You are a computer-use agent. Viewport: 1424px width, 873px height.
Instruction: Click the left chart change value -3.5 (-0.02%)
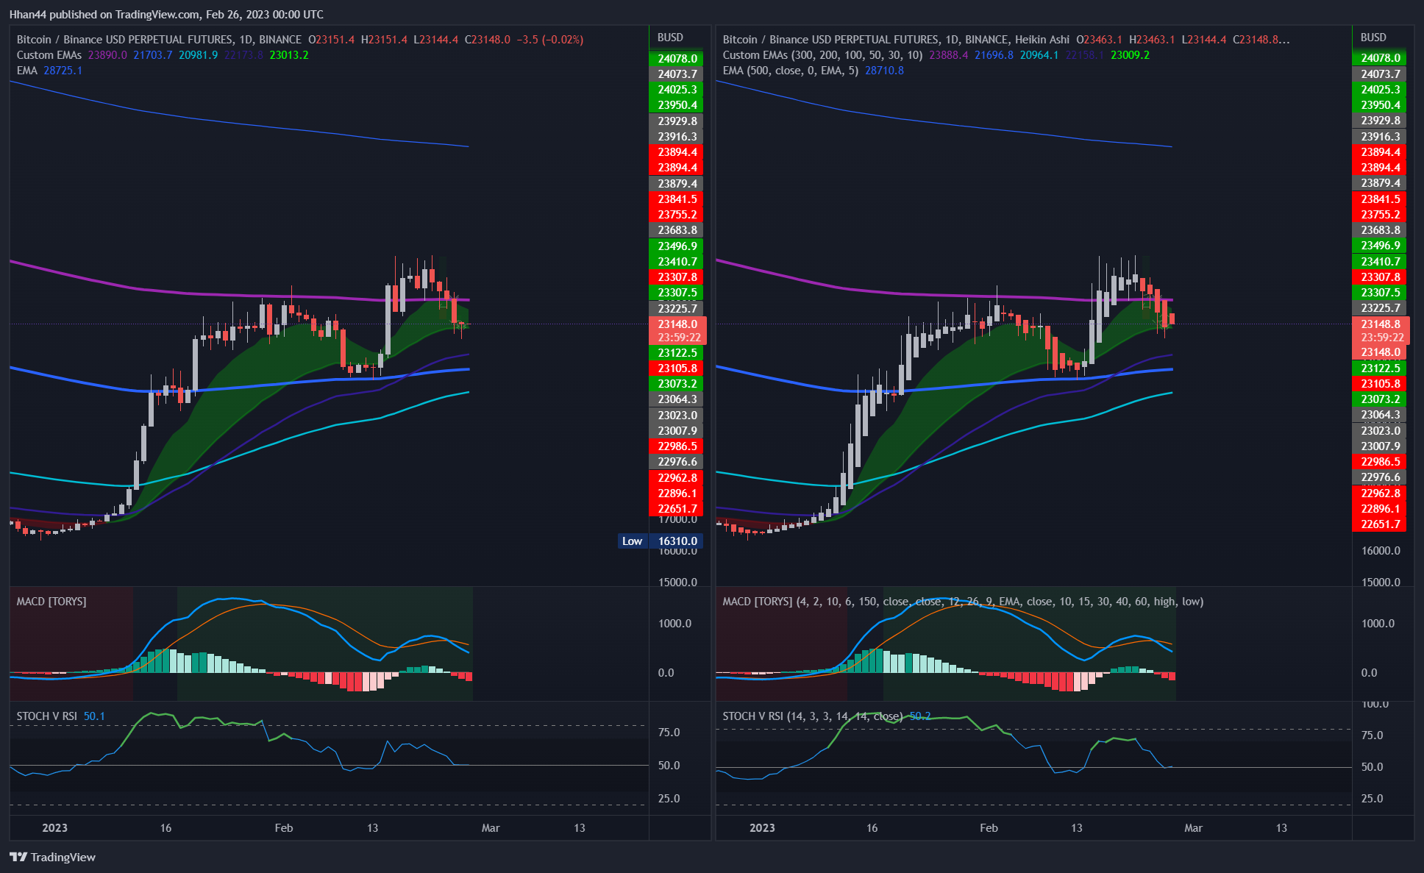550,40
